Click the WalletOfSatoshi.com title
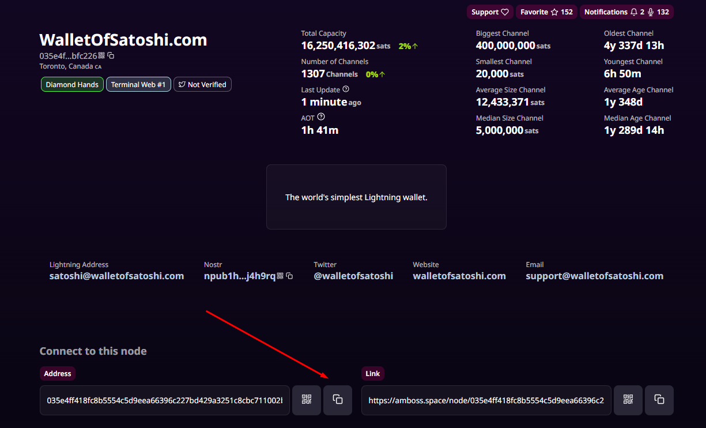The width and height of the screenshot is (706, 428). coord(123,40)
